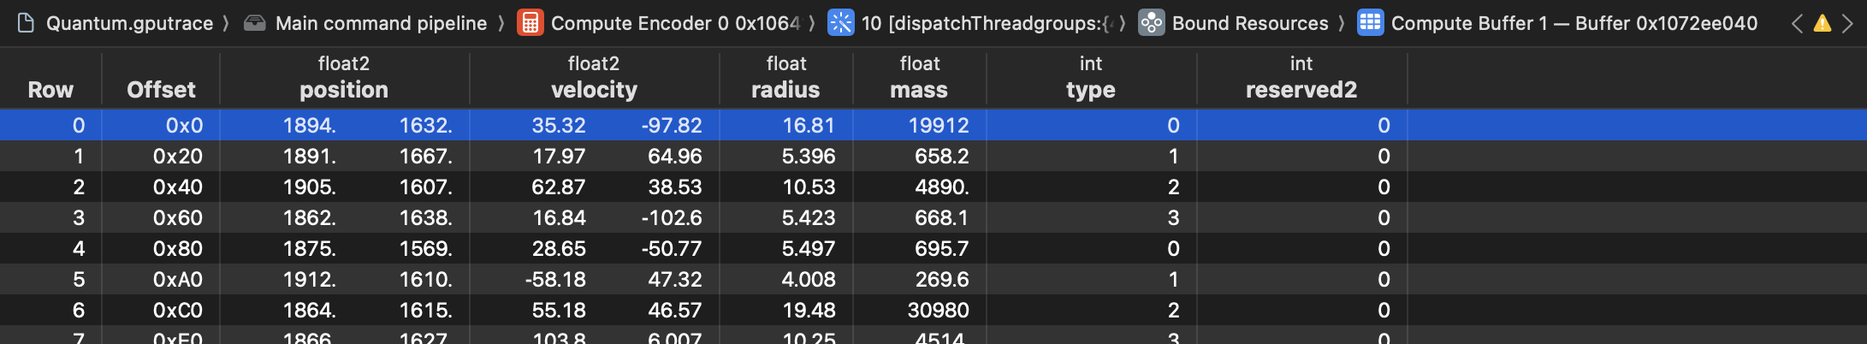1867x344 pixels.
Task: Click the position column header
Action: click(x=344, y=89)
